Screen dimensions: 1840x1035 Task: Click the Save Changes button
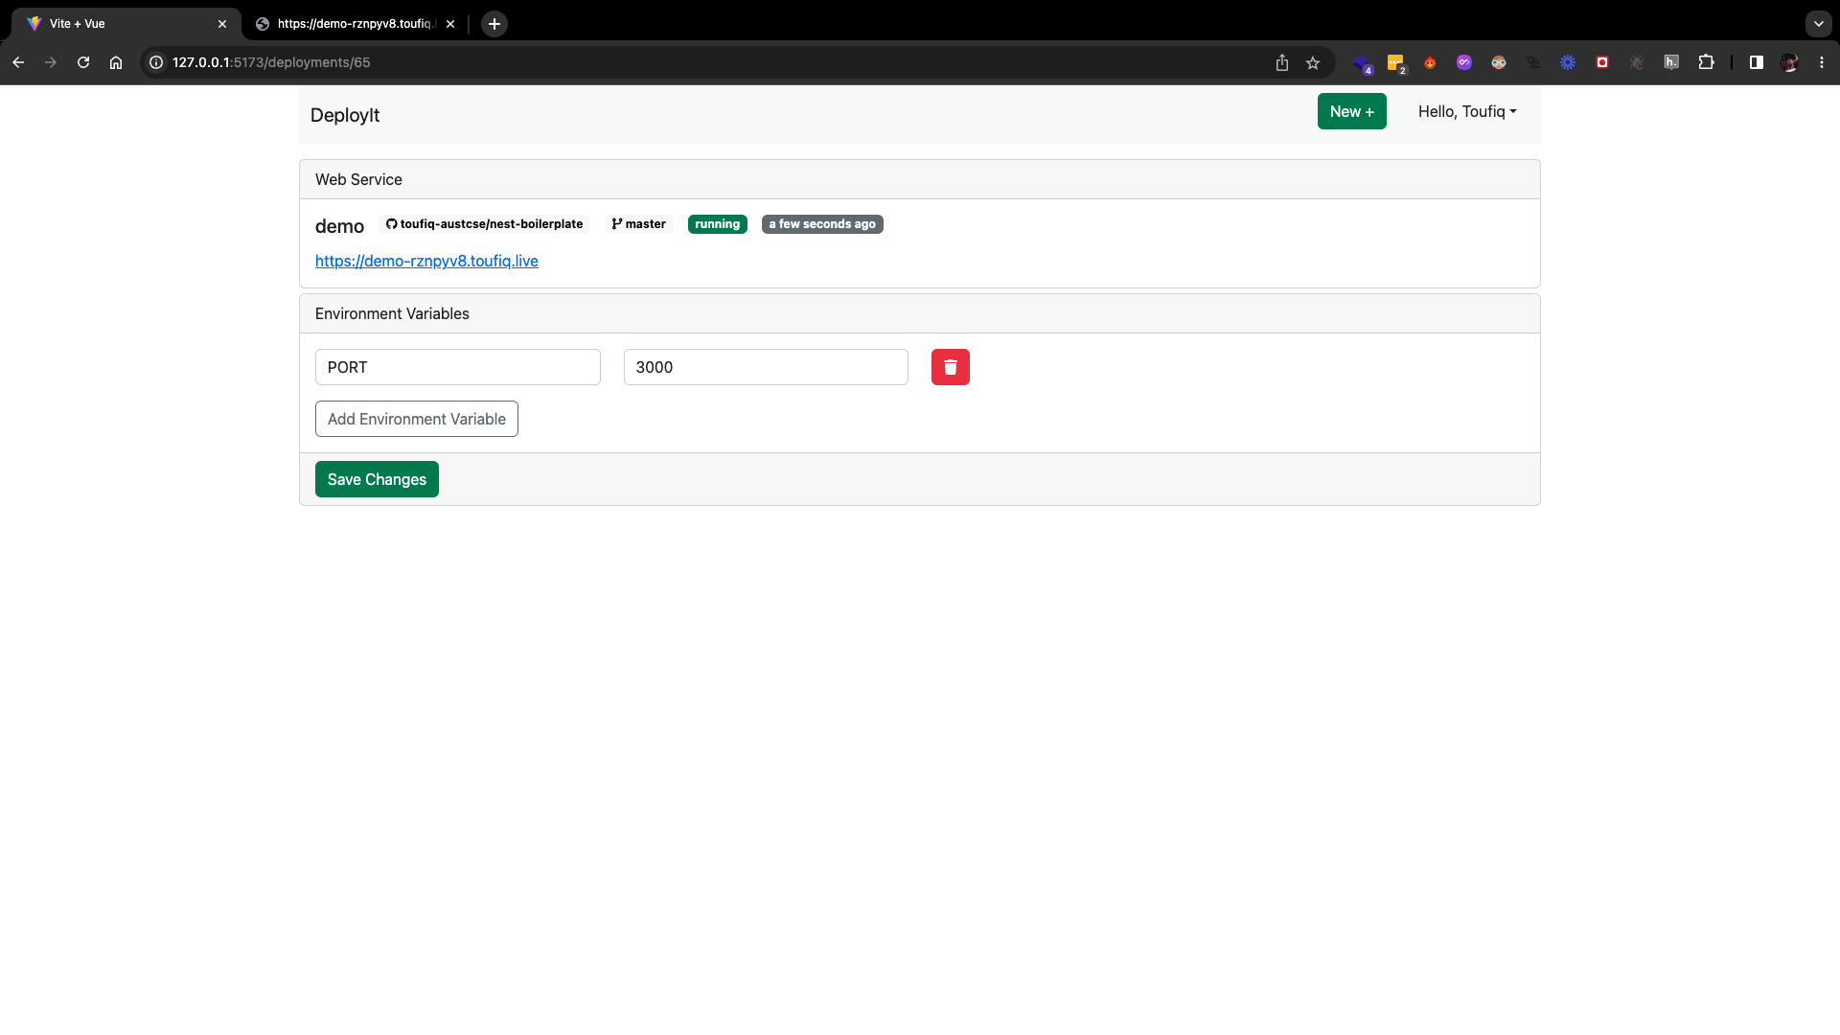click(377, 479)
